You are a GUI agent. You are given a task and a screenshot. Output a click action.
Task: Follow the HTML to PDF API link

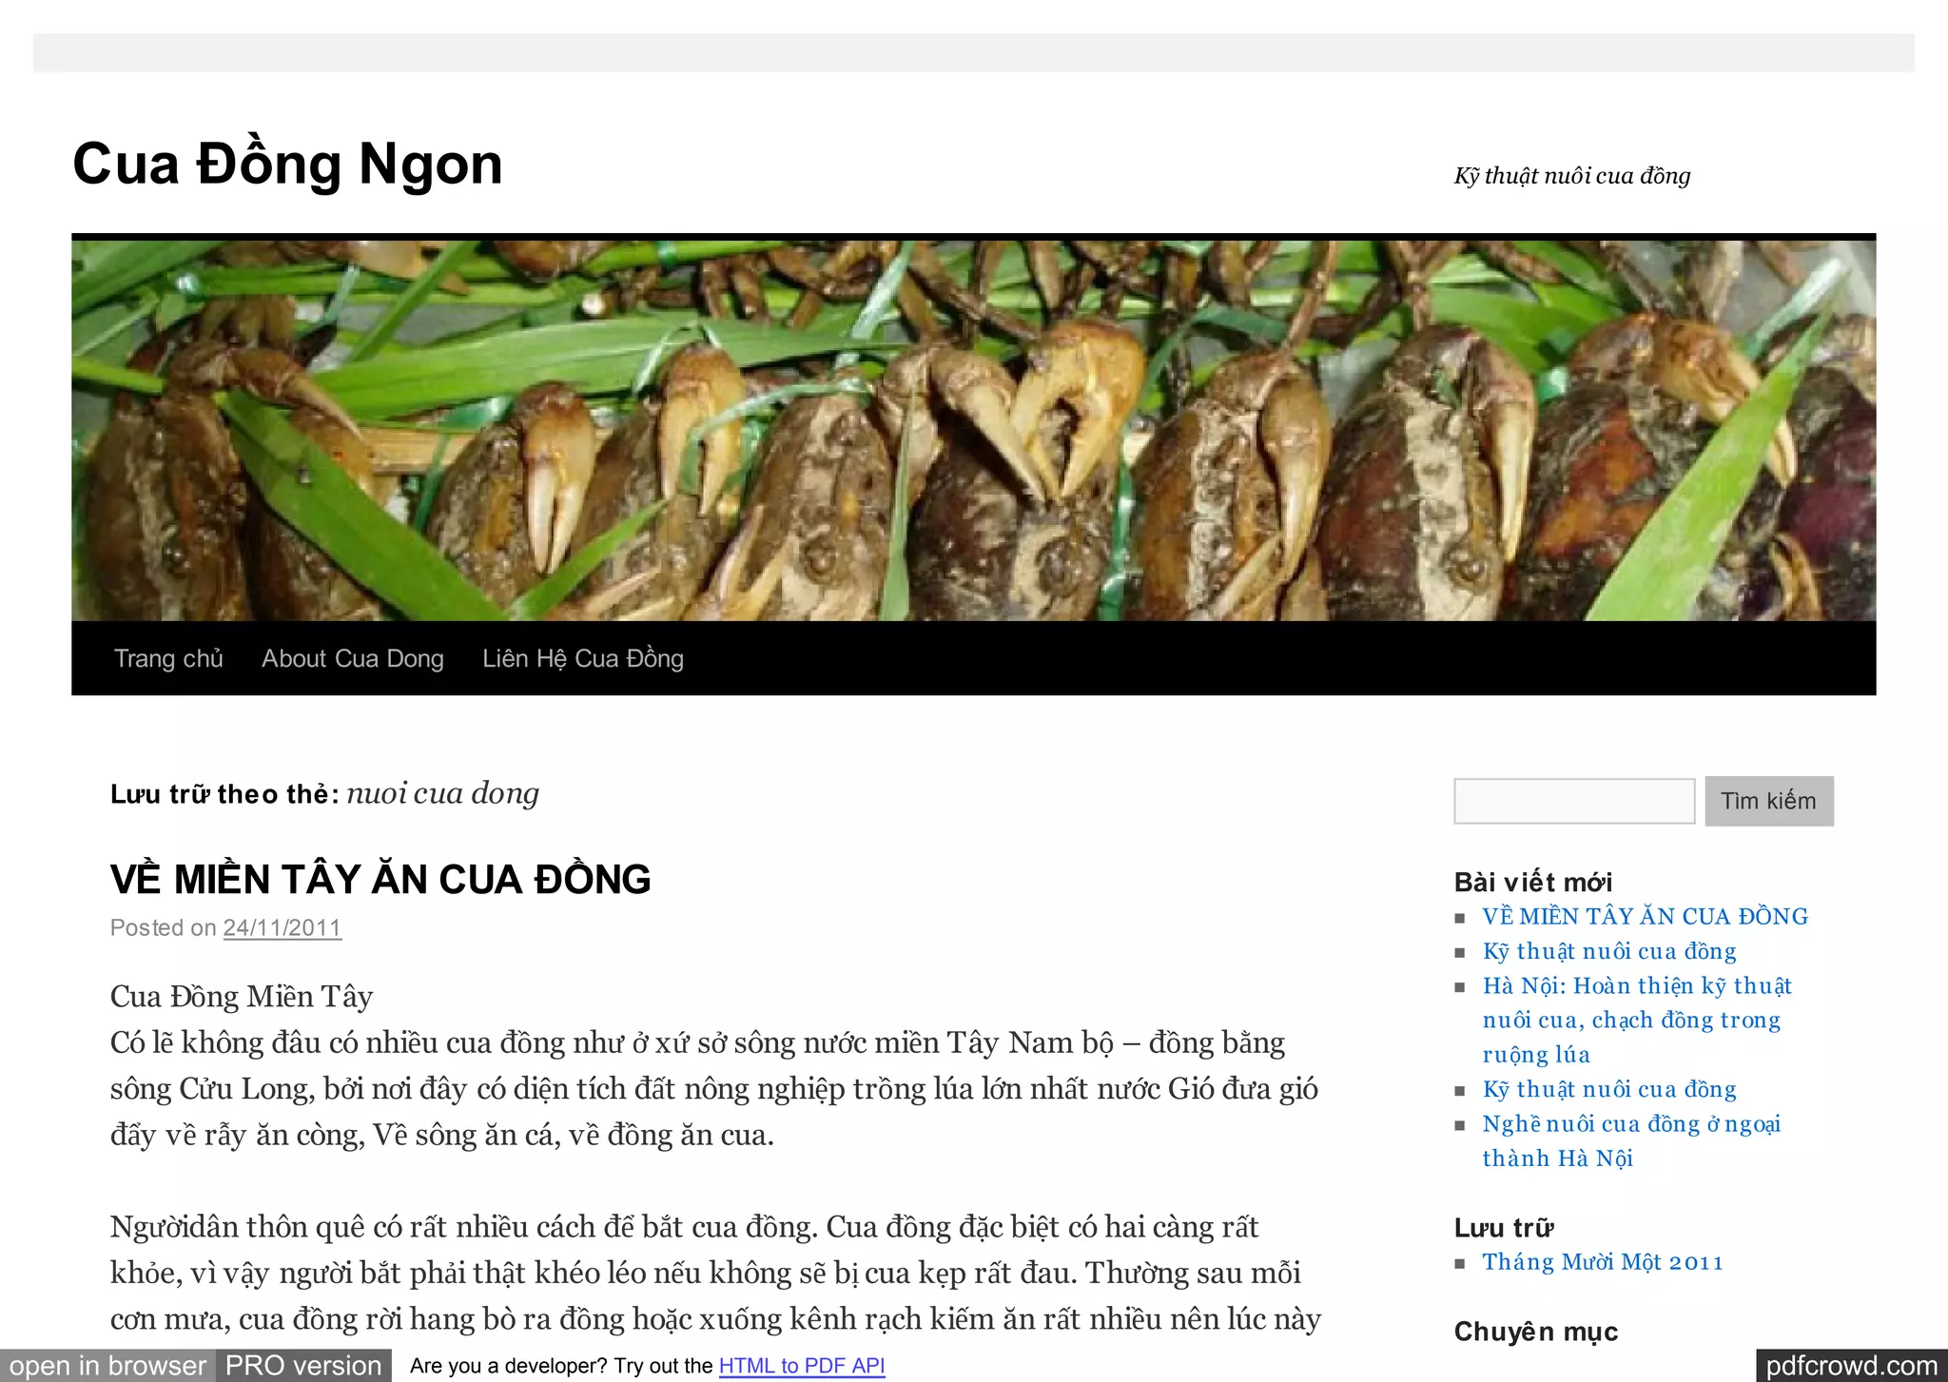(802, 1366)
